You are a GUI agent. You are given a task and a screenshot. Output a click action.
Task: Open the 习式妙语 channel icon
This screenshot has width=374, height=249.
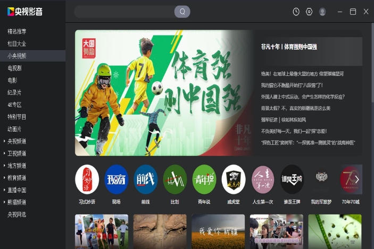87,179
